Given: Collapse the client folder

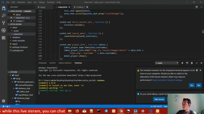Looking at the screenshot, I should [x=11, y=28].
